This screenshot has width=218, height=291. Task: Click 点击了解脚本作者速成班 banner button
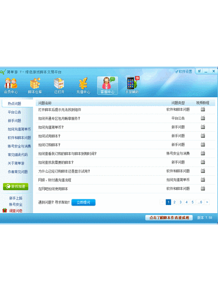pyautogui.click(x=169, y=218)
